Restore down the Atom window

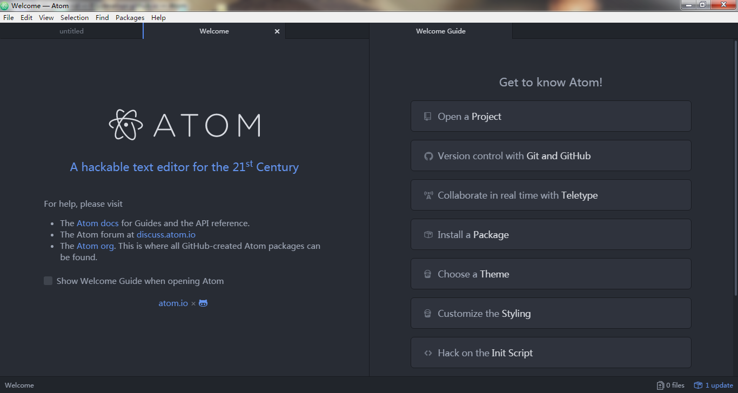tap(702, 4)
